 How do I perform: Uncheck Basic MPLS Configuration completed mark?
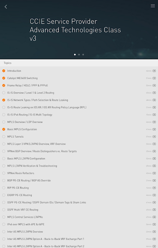(x=3, y=129)
